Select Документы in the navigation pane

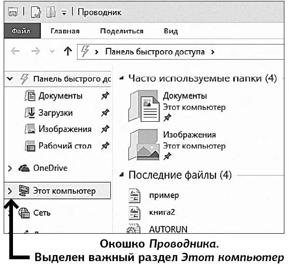tap(60, 96)
